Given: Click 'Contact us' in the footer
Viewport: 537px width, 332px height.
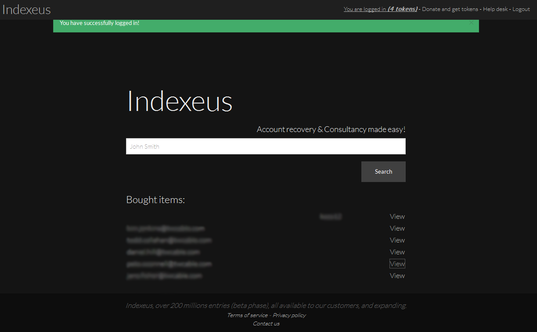Looking at the screenshot, I should coord(266,324).
